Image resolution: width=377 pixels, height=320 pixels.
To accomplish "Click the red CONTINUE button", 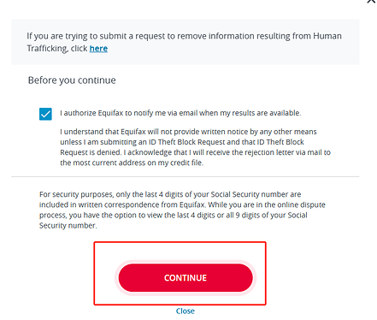I will pos(186,277).
